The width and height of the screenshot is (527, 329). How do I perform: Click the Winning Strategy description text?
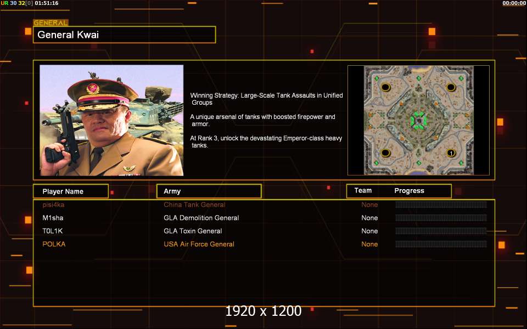pyautogui.click(x=267, y=99)
